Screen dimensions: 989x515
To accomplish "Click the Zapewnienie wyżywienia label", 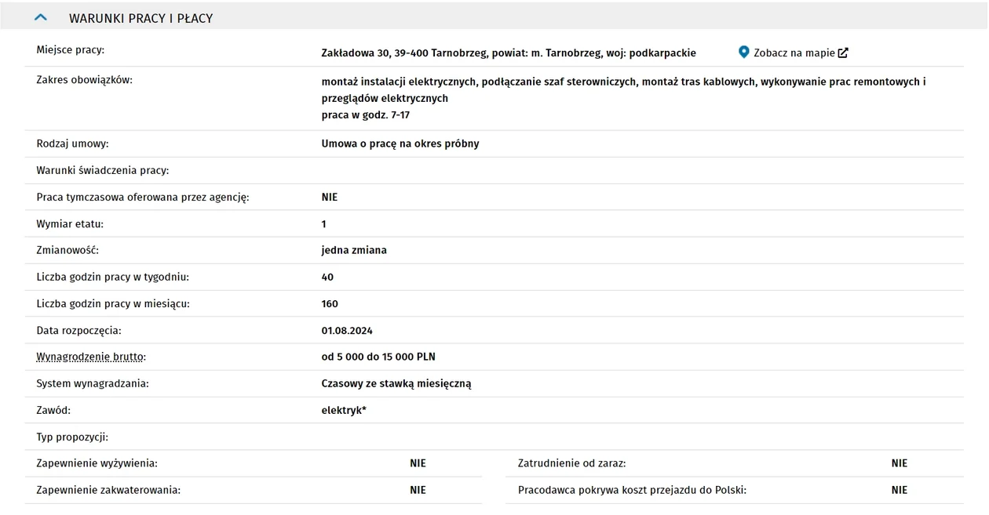I will (97, 464).
